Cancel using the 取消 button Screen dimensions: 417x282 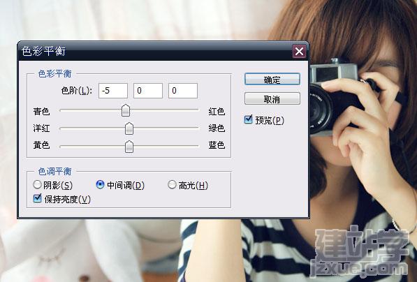coord(272,99)
